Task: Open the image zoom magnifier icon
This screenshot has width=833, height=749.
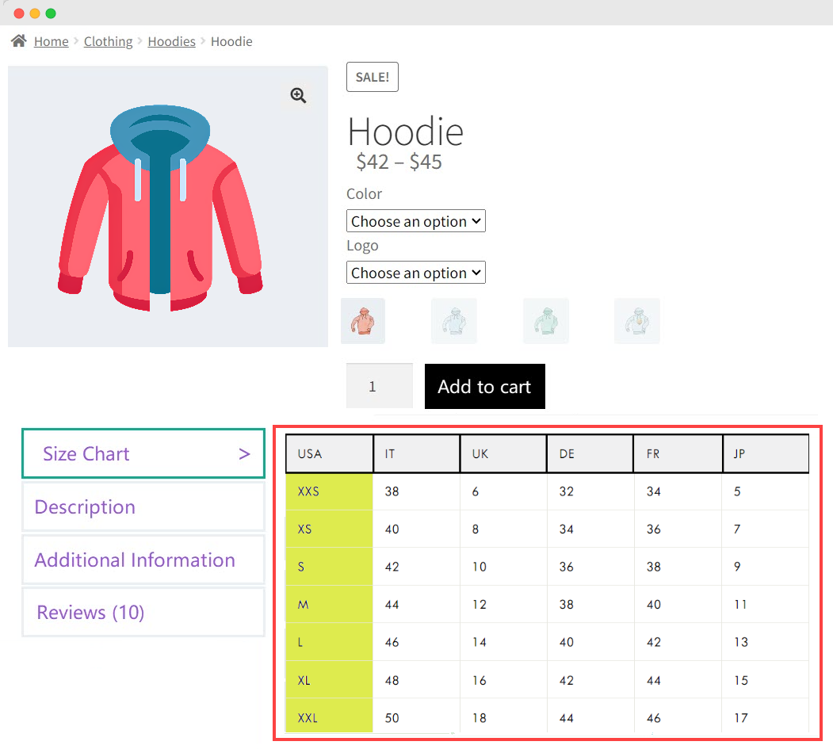Action: (298, 95)
